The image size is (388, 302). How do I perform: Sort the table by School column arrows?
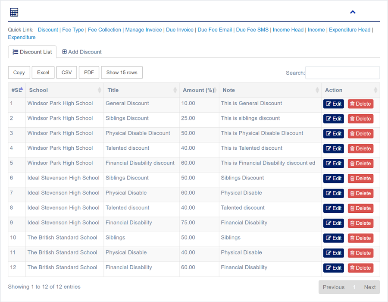click(x=99, y=90)
